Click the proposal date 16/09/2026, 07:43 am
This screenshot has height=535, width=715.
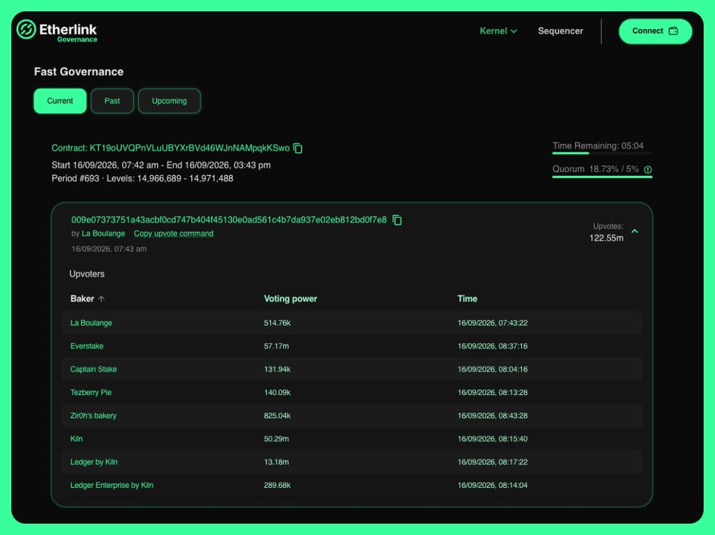click(x=109, y=249)
